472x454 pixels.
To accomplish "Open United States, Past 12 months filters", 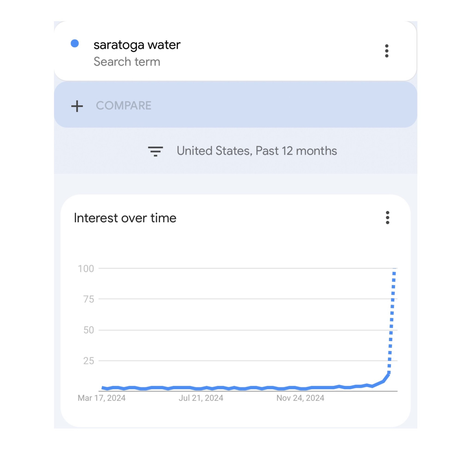I will click(256, 151).
